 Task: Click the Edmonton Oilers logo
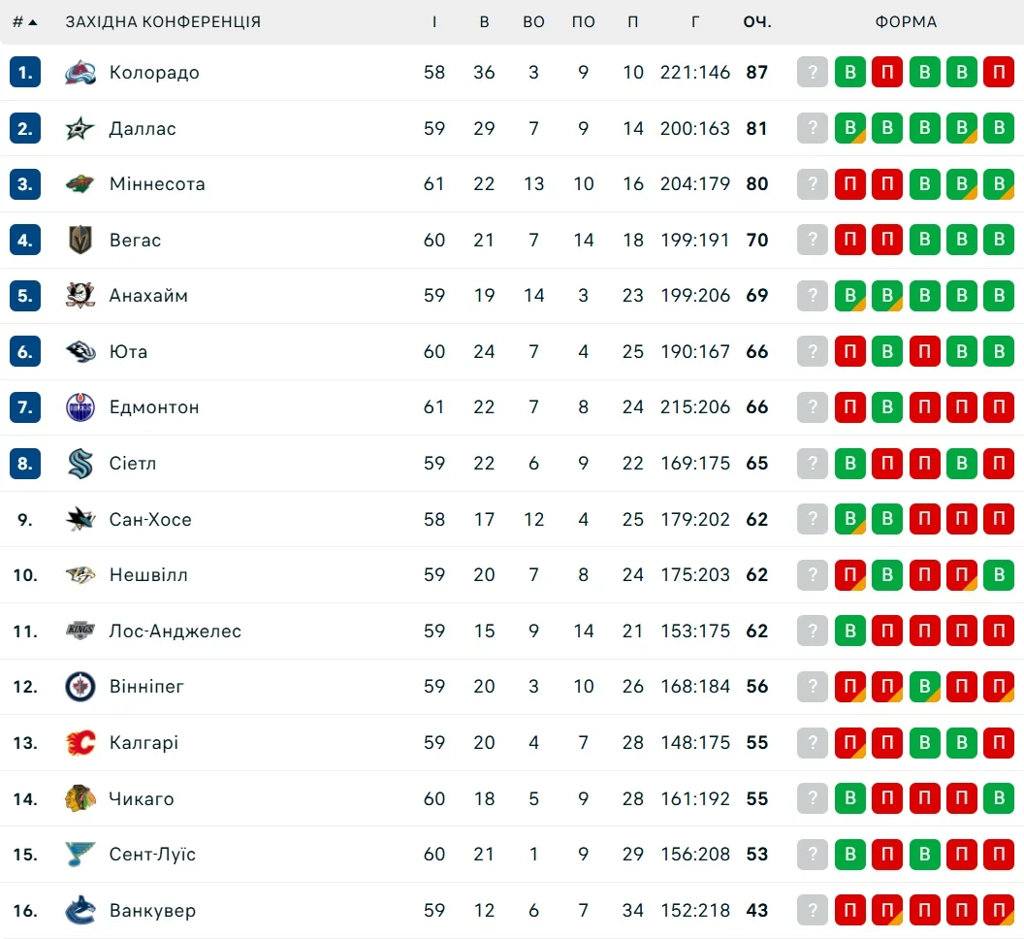coord(80,407)
